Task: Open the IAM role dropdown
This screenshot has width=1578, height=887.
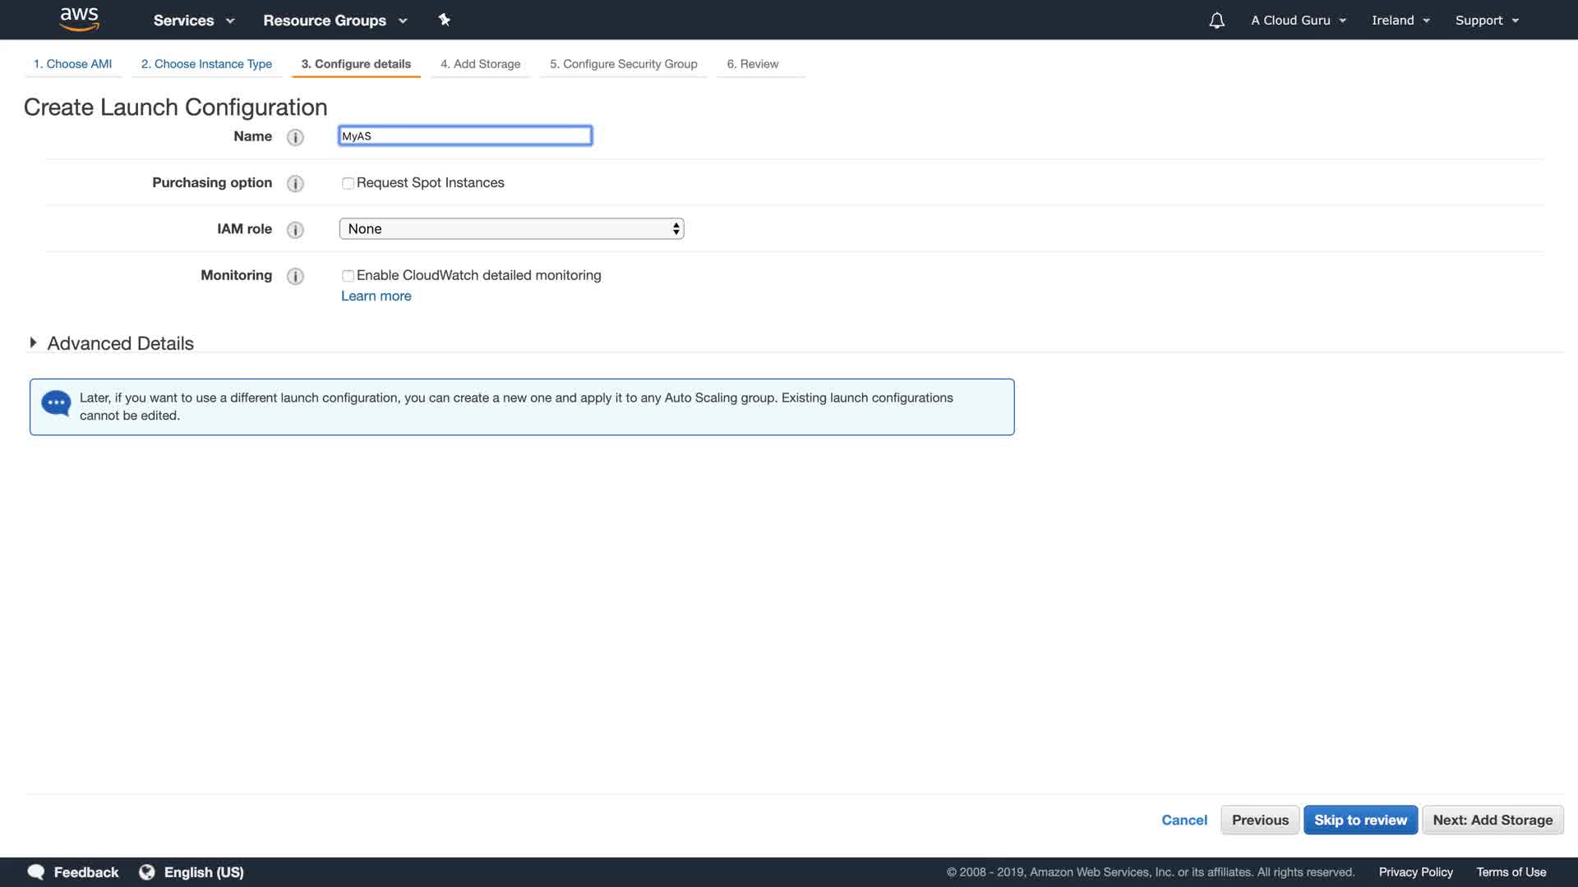Action: (x=511, y=229)
